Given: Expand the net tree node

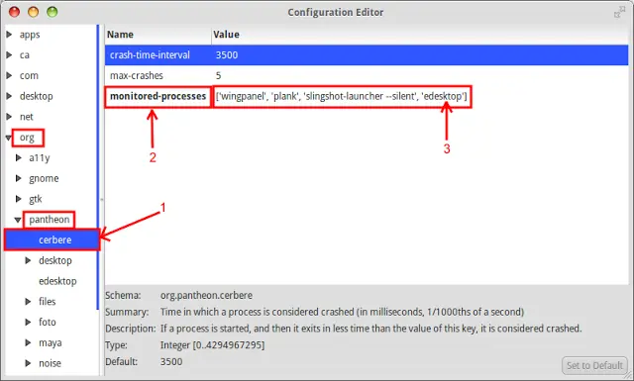Looking at the screenshot, I should pyautogui.click(x=9, y=117).
